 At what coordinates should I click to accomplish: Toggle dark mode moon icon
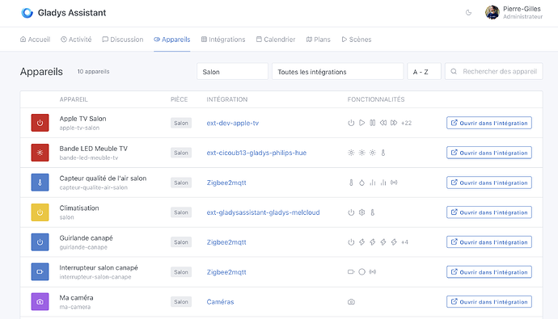[x=469, y=13]
